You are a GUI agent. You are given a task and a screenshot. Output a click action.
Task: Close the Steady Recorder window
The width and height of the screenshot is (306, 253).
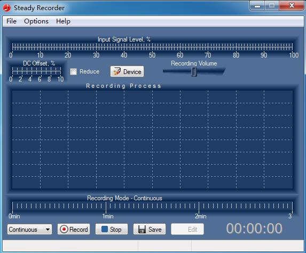[x=292, y=6]
